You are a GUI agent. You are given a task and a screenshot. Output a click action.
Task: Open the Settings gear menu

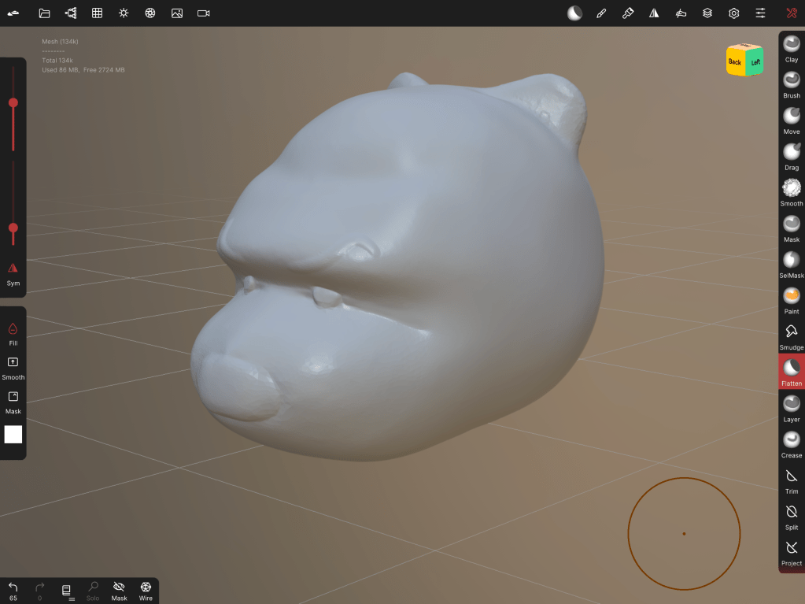[733, 13]
